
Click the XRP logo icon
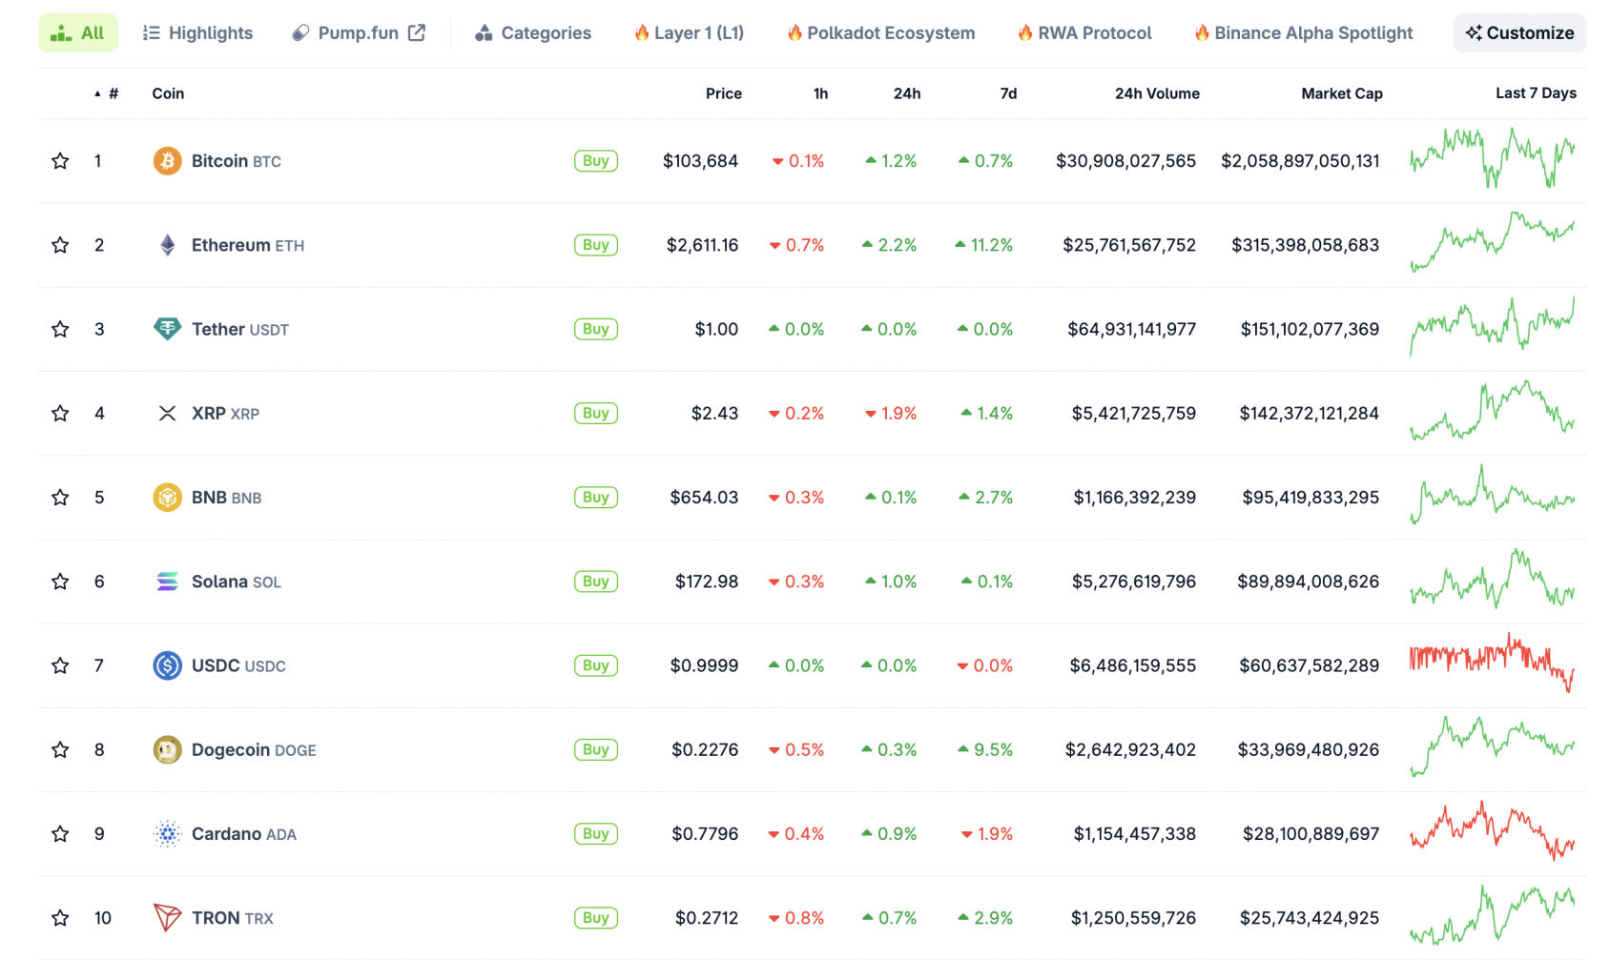pos(167,413)
